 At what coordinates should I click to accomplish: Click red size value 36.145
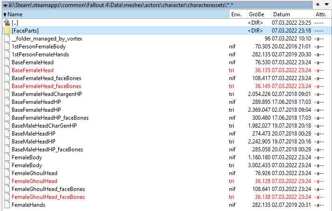click(263, 86)
